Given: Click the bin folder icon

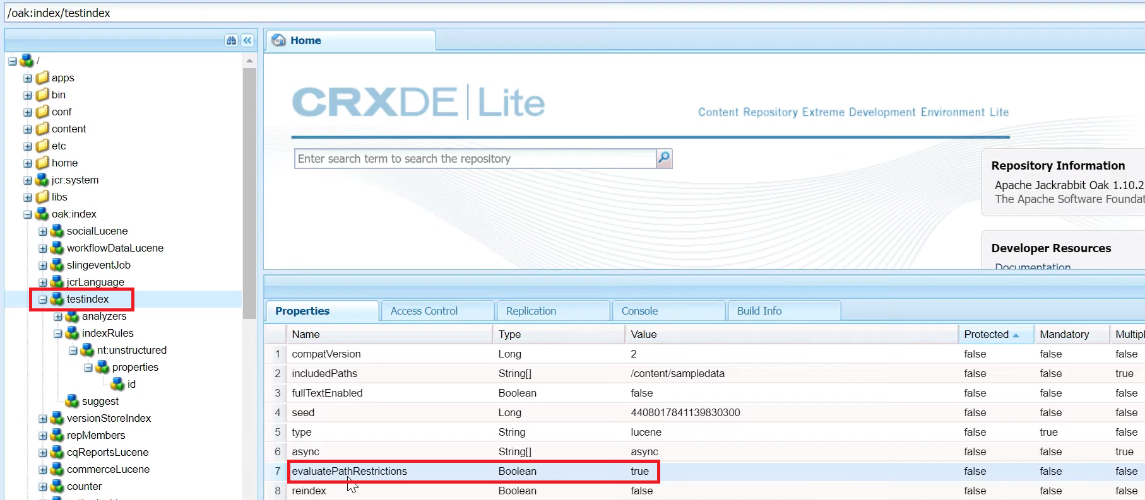Looking at the screenshot, I should click(42, 95).
